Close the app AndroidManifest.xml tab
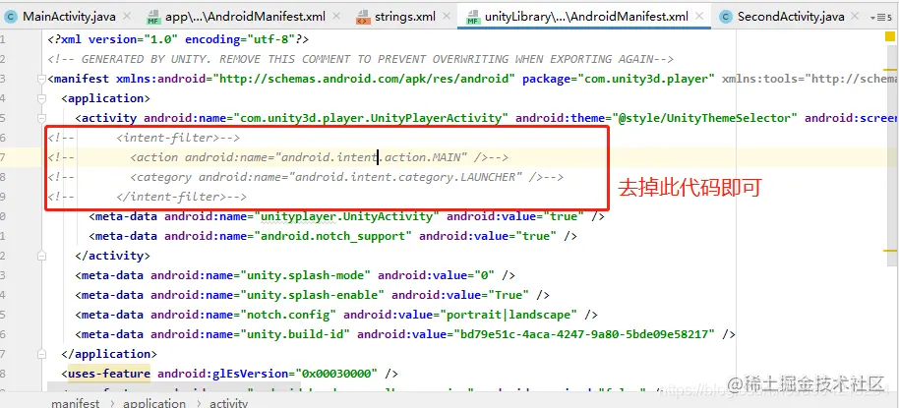 (x=336, y=17)
